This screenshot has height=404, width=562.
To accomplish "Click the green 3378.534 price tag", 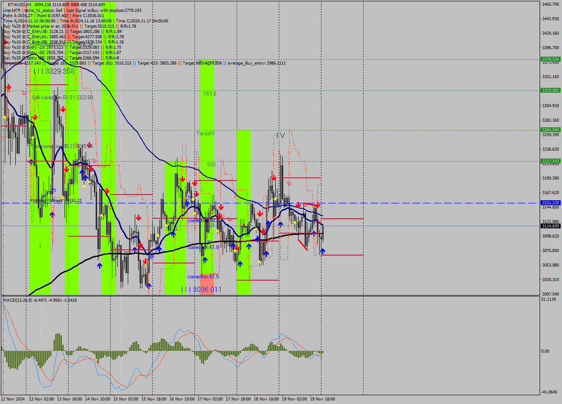I will coord(551,59).
